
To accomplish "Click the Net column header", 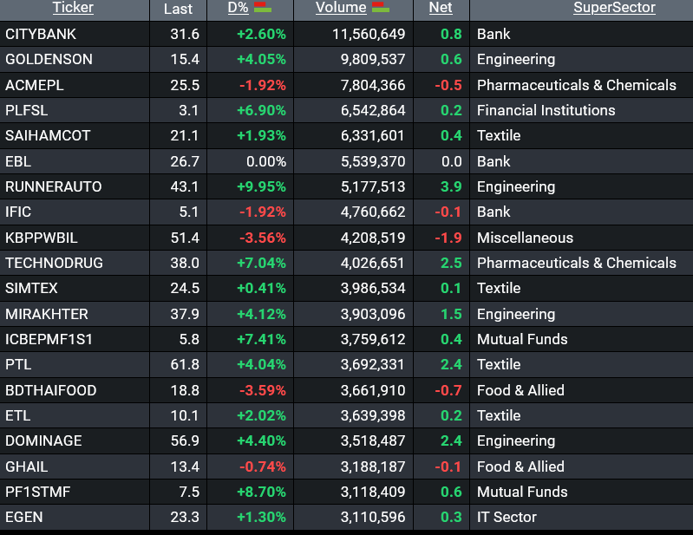I will pyautogui.click(x=441, y=9).
